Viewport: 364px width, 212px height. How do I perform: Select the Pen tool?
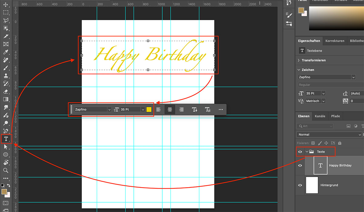coord(5,131)
